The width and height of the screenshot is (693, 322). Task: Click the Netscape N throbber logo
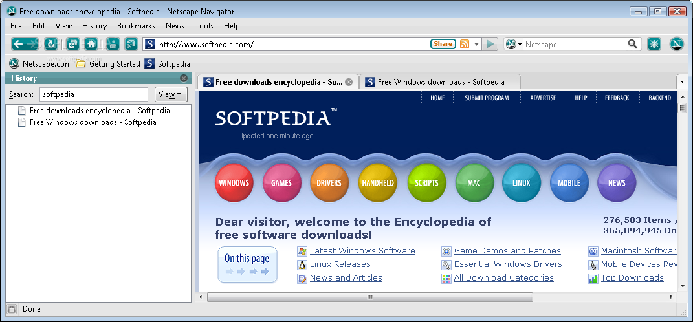[x=676, y=44]
